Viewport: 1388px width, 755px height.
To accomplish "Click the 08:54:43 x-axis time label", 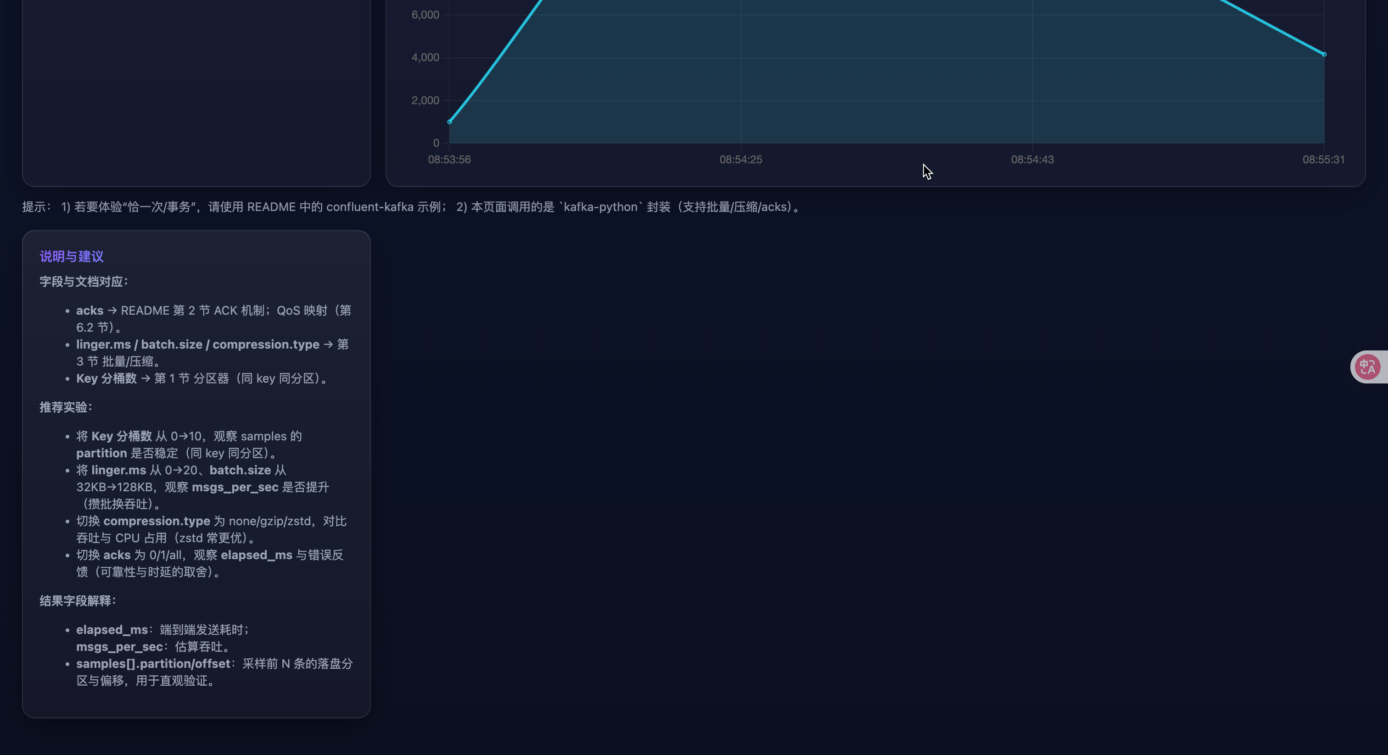I will [1032, 160].
